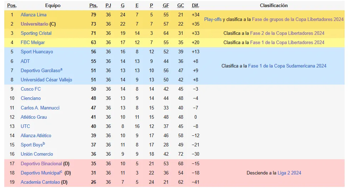Image resolution: width=350 pixels, height=188 pixels.
Task: Click the Liga 2 2024 link
Action: [x=289, y=173]
